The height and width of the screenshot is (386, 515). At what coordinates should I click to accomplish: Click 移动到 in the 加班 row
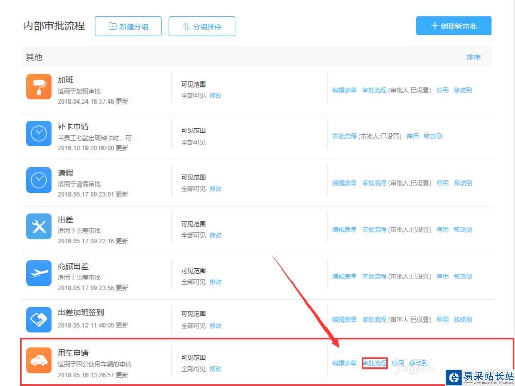[x=463, y=90]
